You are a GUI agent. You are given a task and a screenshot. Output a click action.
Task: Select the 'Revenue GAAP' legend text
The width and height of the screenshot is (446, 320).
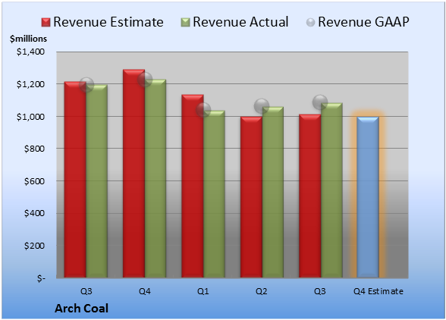364,22
